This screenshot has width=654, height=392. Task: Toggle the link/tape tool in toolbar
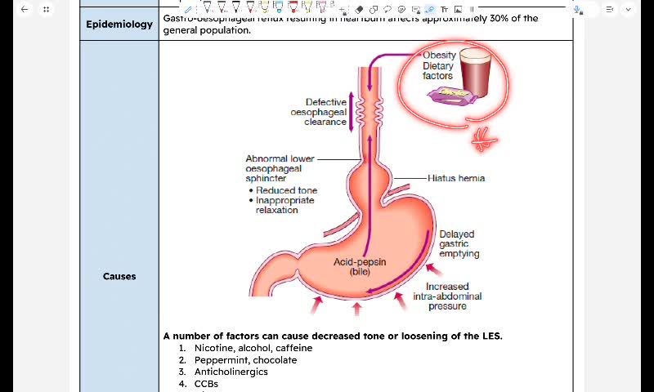430,9
